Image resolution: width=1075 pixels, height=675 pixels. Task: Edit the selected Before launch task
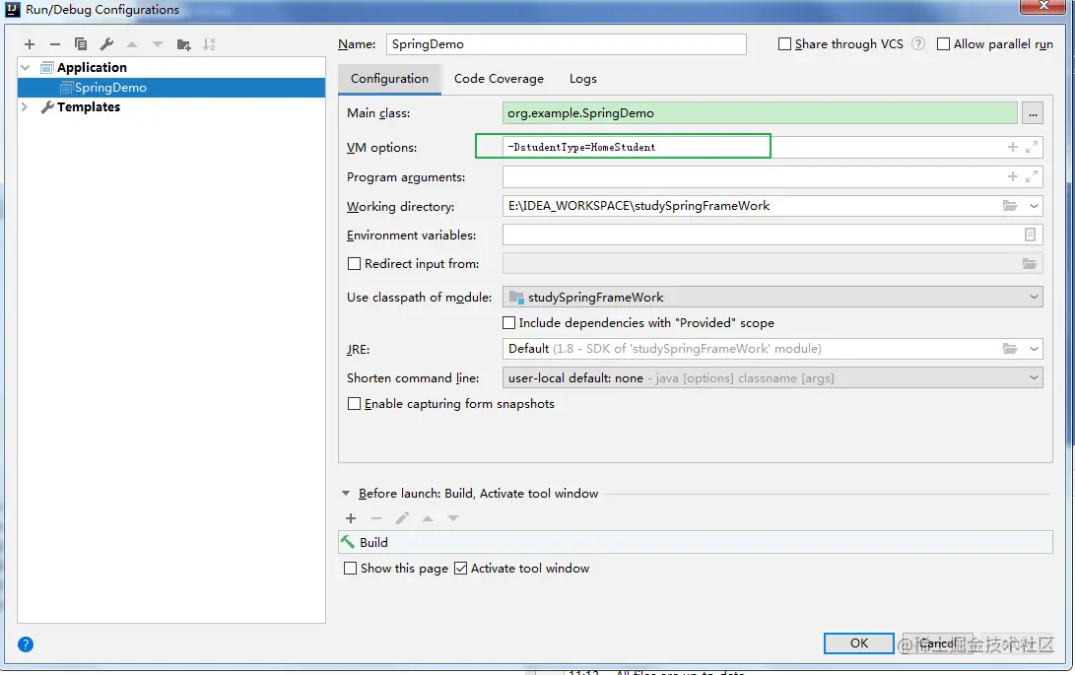pyautogui.click(x=402, y=518)
